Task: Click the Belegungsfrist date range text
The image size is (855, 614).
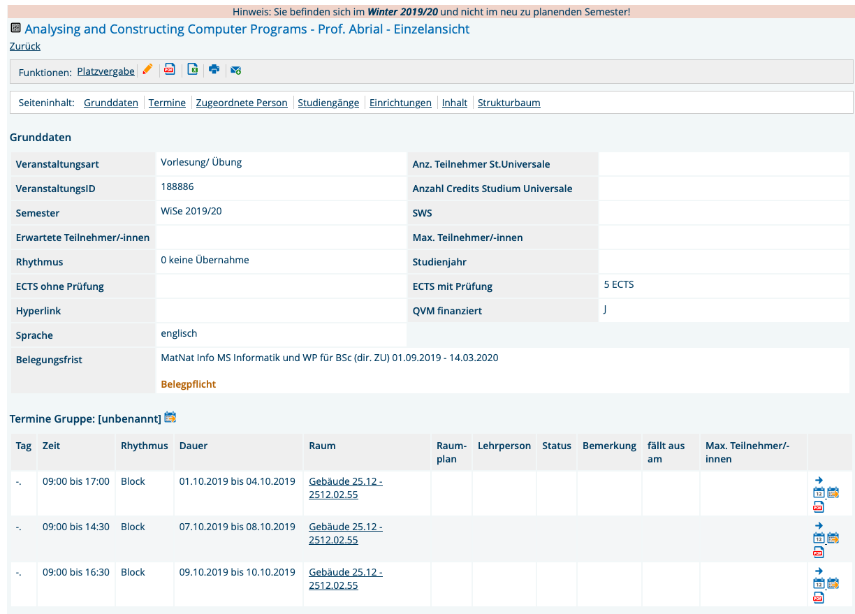Action: (x=330, y=358)
